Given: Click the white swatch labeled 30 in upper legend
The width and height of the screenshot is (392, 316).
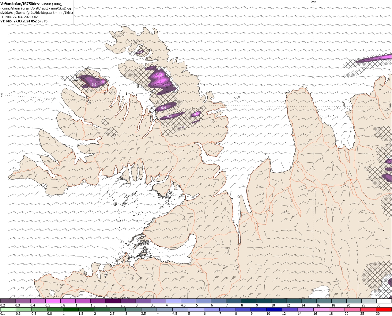Looking at the screenshot, I should [384, 301].
